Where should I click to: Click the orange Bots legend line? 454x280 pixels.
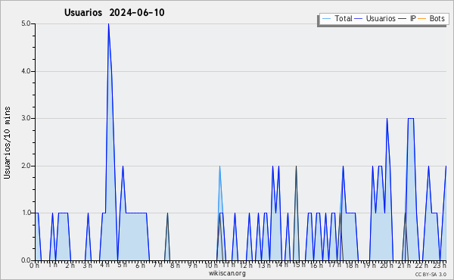tap(422, 19)
